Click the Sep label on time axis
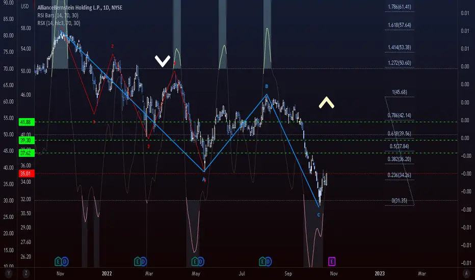The width and height of the screenshot is (475, 280). click(288, 273)
